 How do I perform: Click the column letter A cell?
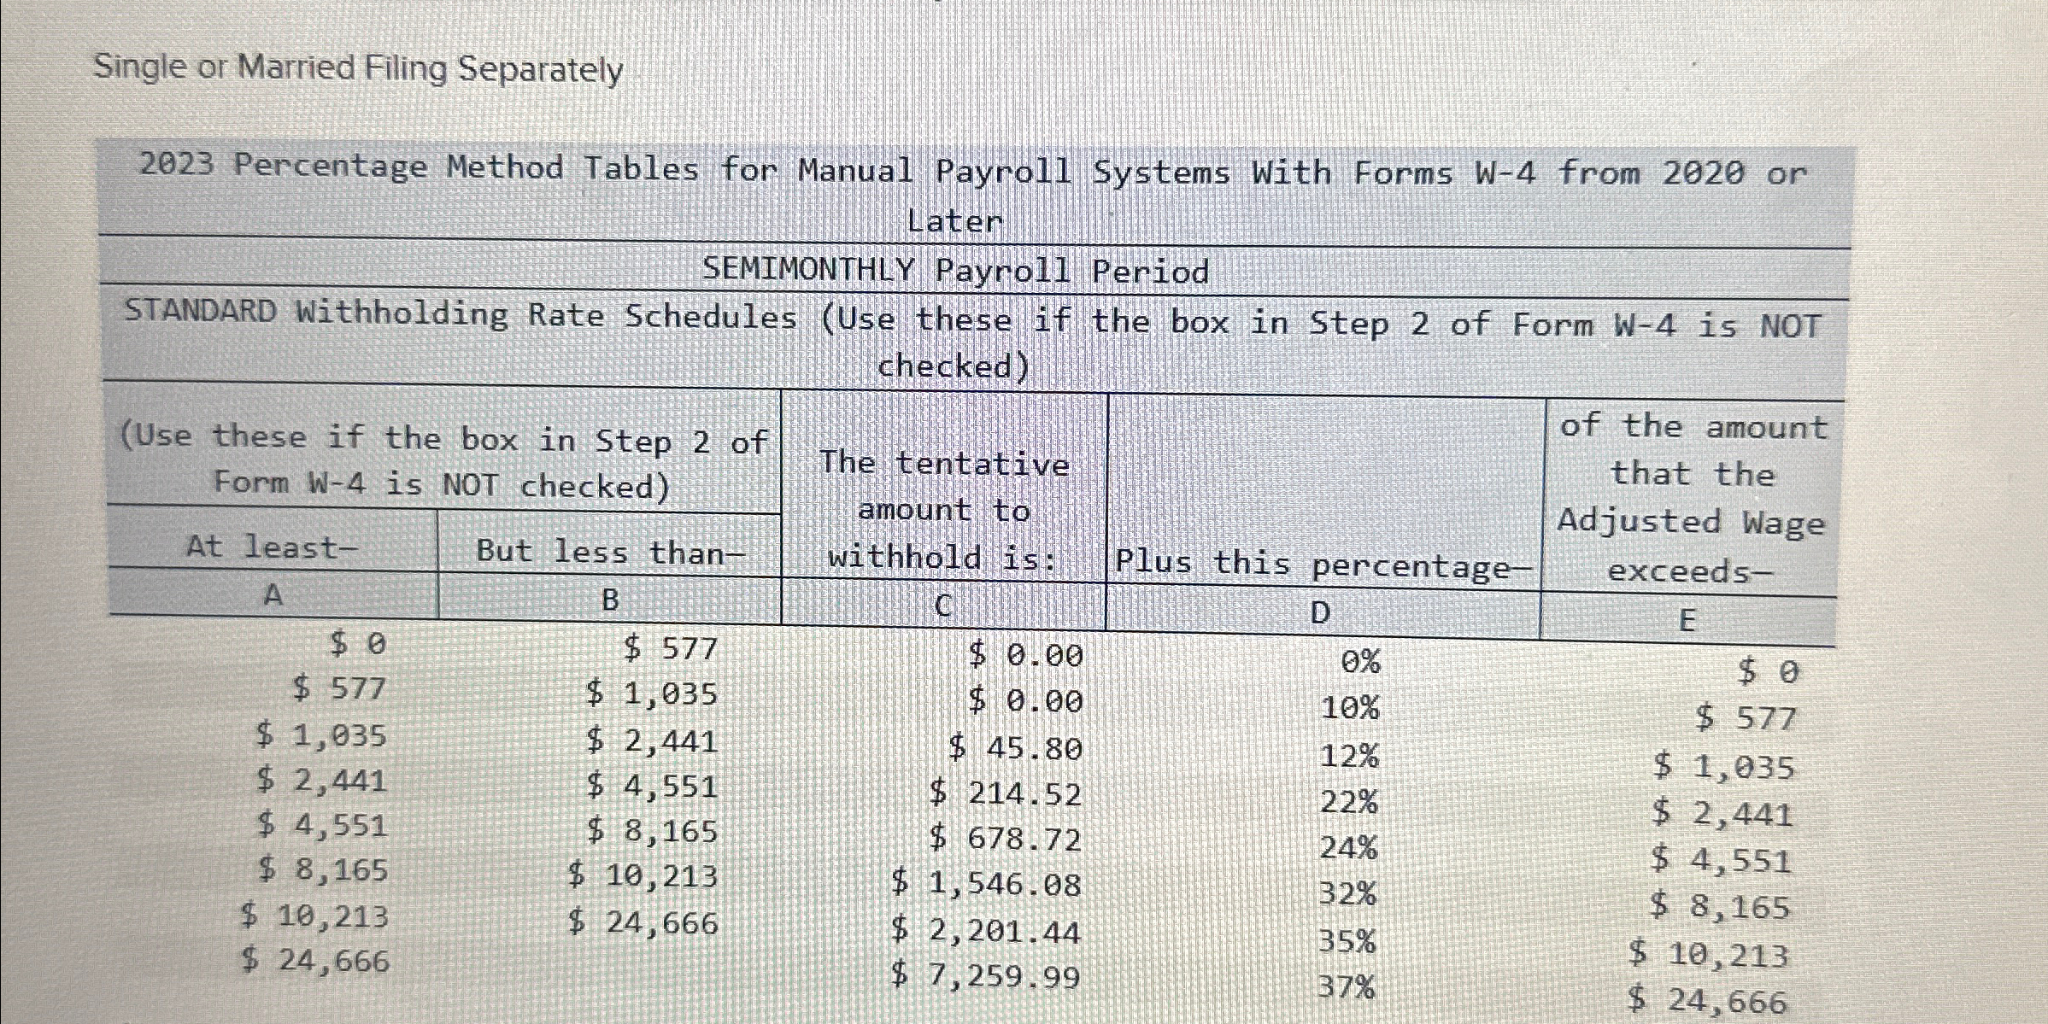pos(273,595)
